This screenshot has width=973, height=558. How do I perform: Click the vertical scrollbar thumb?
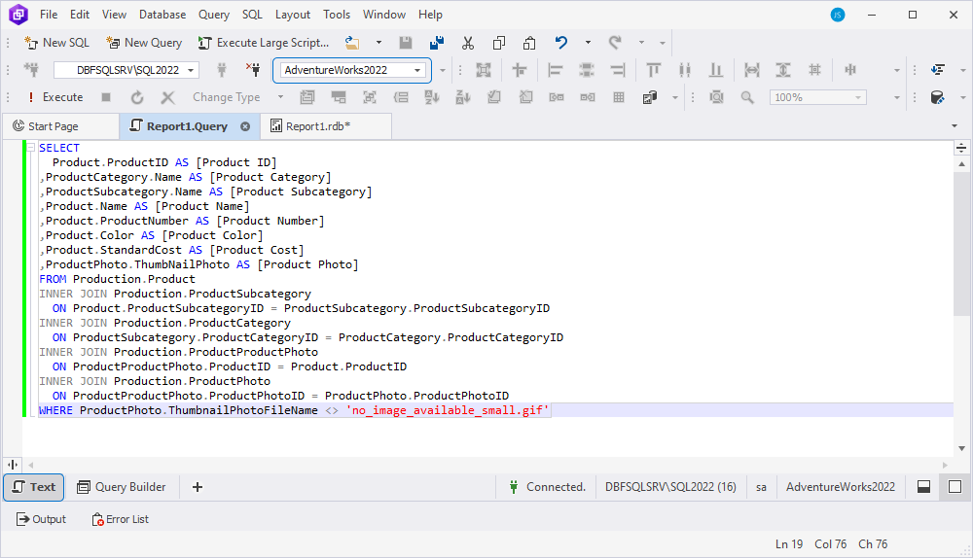[x=961, y=244]
